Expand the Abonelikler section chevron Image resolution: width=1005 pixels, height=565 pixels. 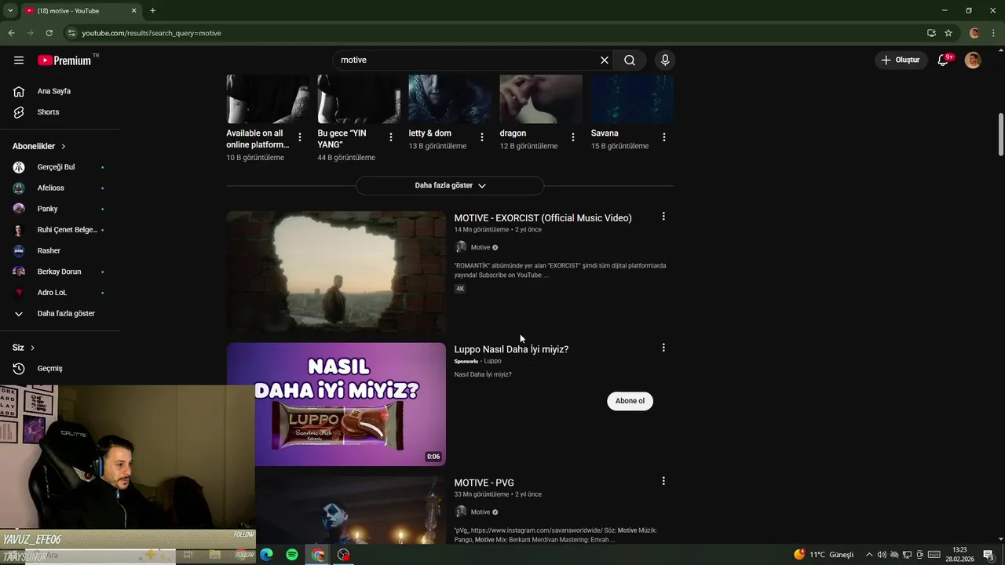click(x=64, y=147)
